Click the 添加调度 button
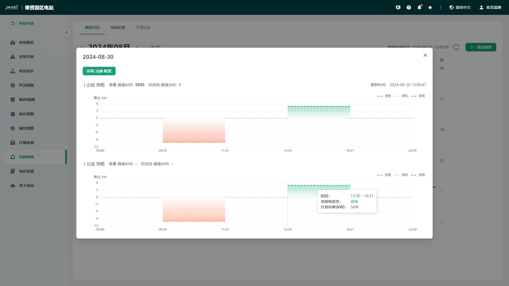Image resolution: width=509 pixels, height=286 pixels. pos(480,47)
